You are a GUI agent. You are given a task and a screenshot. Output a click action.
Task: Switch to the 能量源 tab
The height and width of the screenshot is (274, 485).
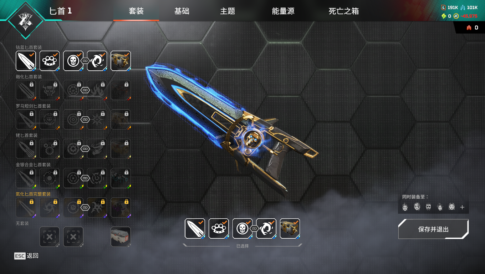283,11
